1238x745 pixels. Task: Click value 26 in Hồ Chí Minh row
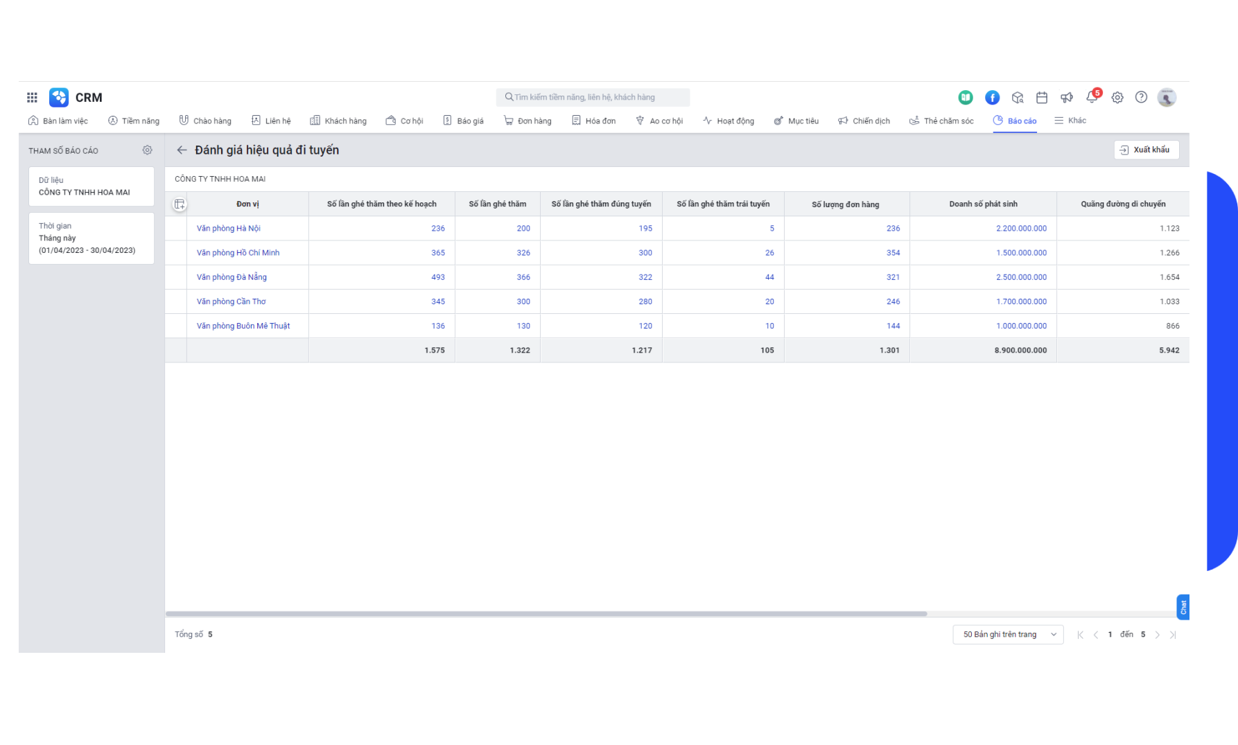tap(769, 253)
